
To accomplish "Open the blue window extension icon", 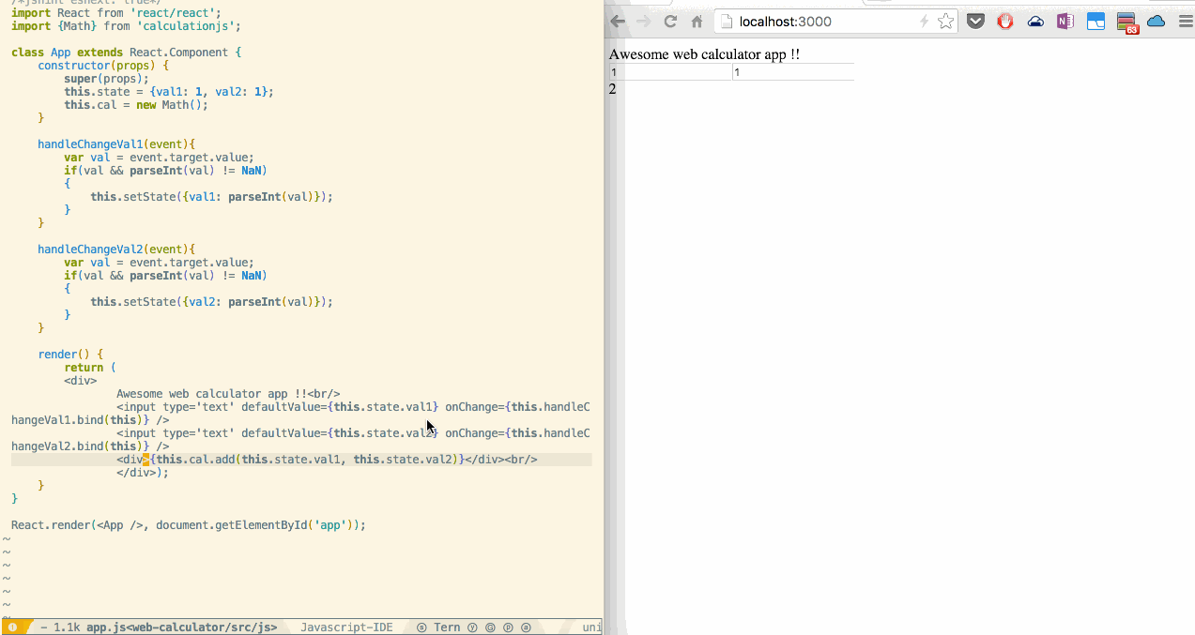I will [x=1095, y=22].
